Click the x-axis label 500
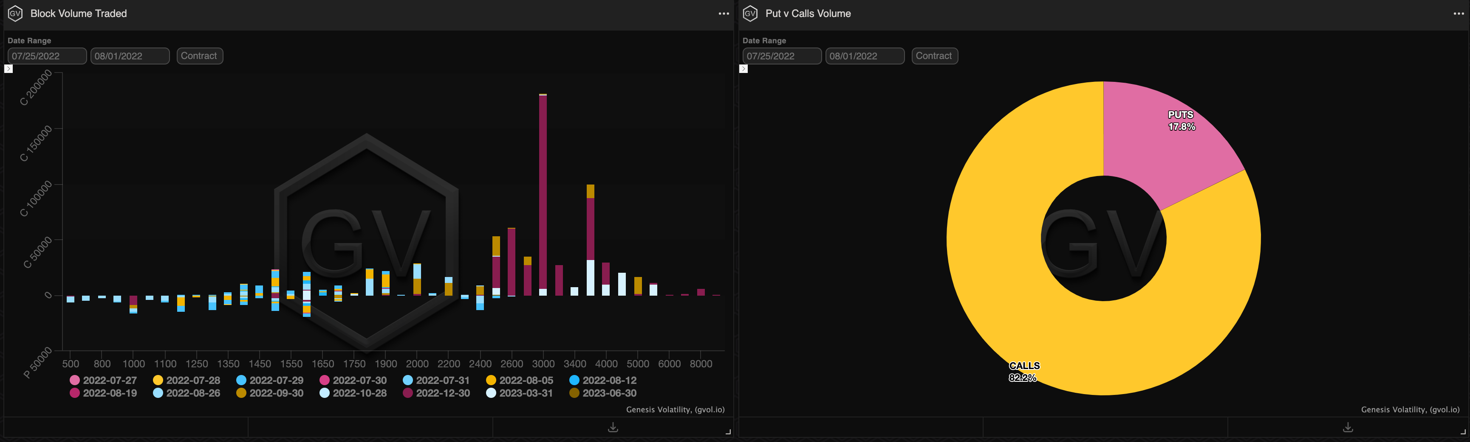Viewport: 1470px width, 442px height. click(x=71, y=364)
